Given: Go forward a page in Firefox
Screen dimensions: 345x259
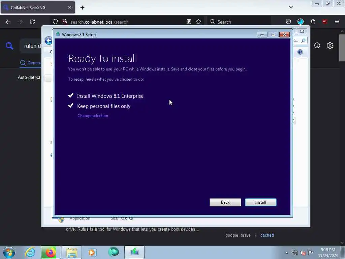Looking at the screenshot, I should 20,22.
